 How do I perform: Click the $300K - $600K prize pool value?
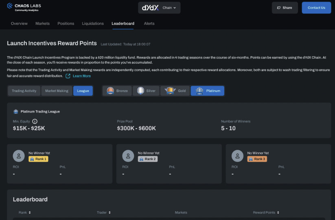click(x=136, y=128)
